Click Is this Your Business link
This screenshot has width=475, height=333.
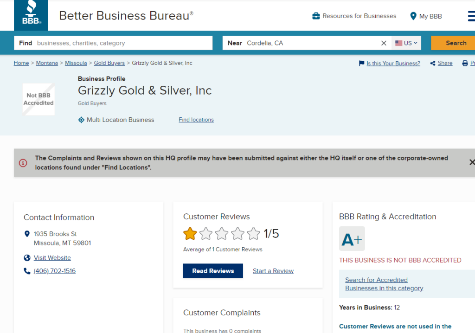pyautogui.click(x=393, y=64)
